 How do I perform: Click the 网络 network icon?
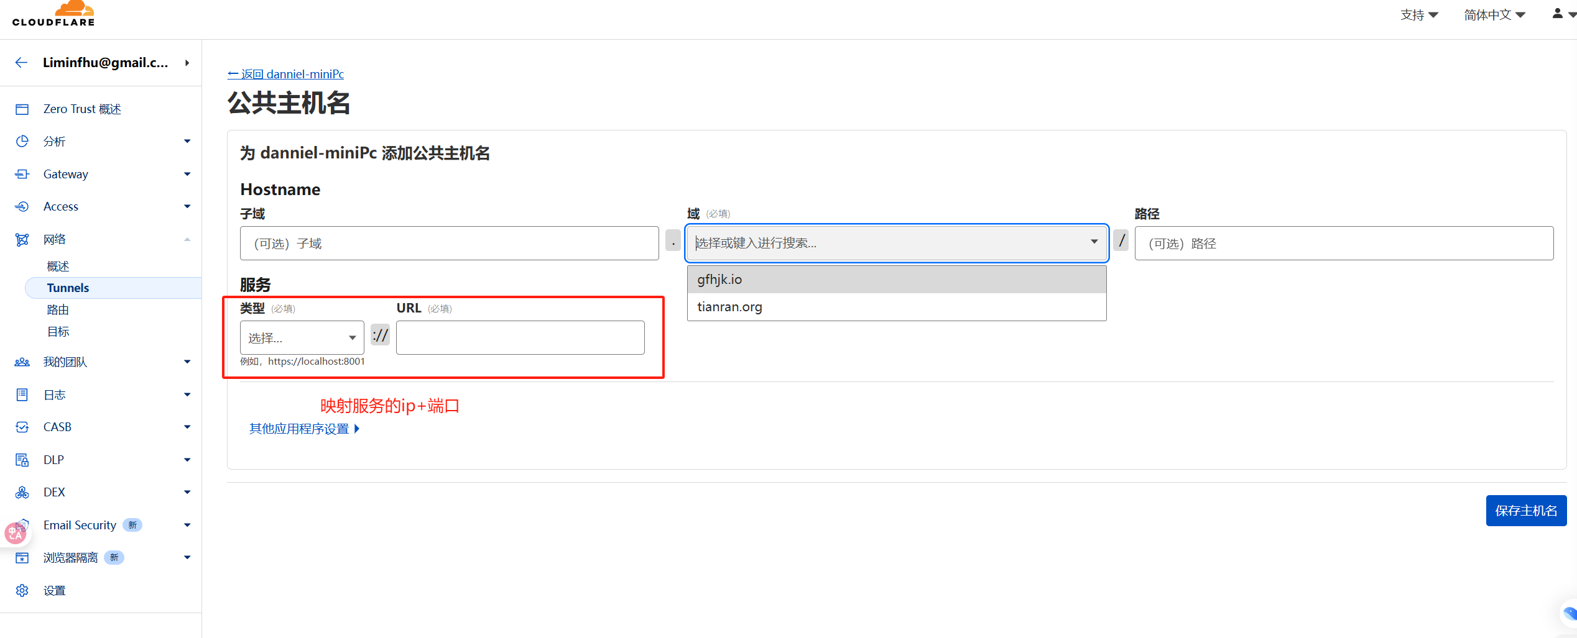click(x=22, y=239)
